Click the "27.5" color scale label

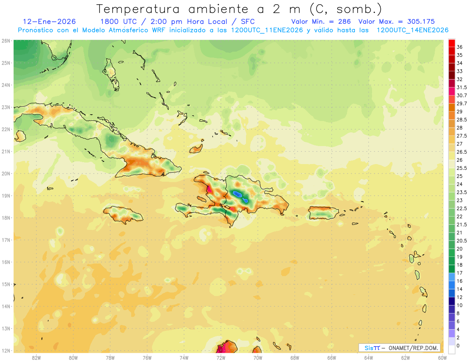[x=462, y=136]
